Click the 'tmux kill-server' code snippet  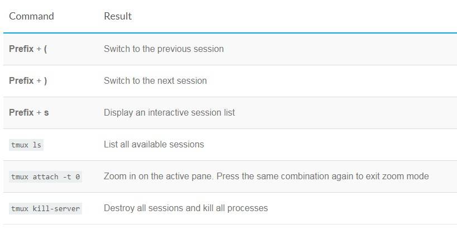pyautogui.click(x=45, y=208)
